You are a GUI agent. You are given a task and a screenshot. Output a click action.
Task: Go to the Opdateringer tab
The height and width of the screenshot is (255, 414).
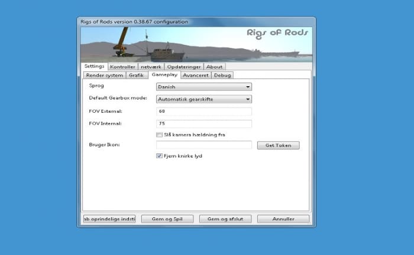(x=184, y=67)
